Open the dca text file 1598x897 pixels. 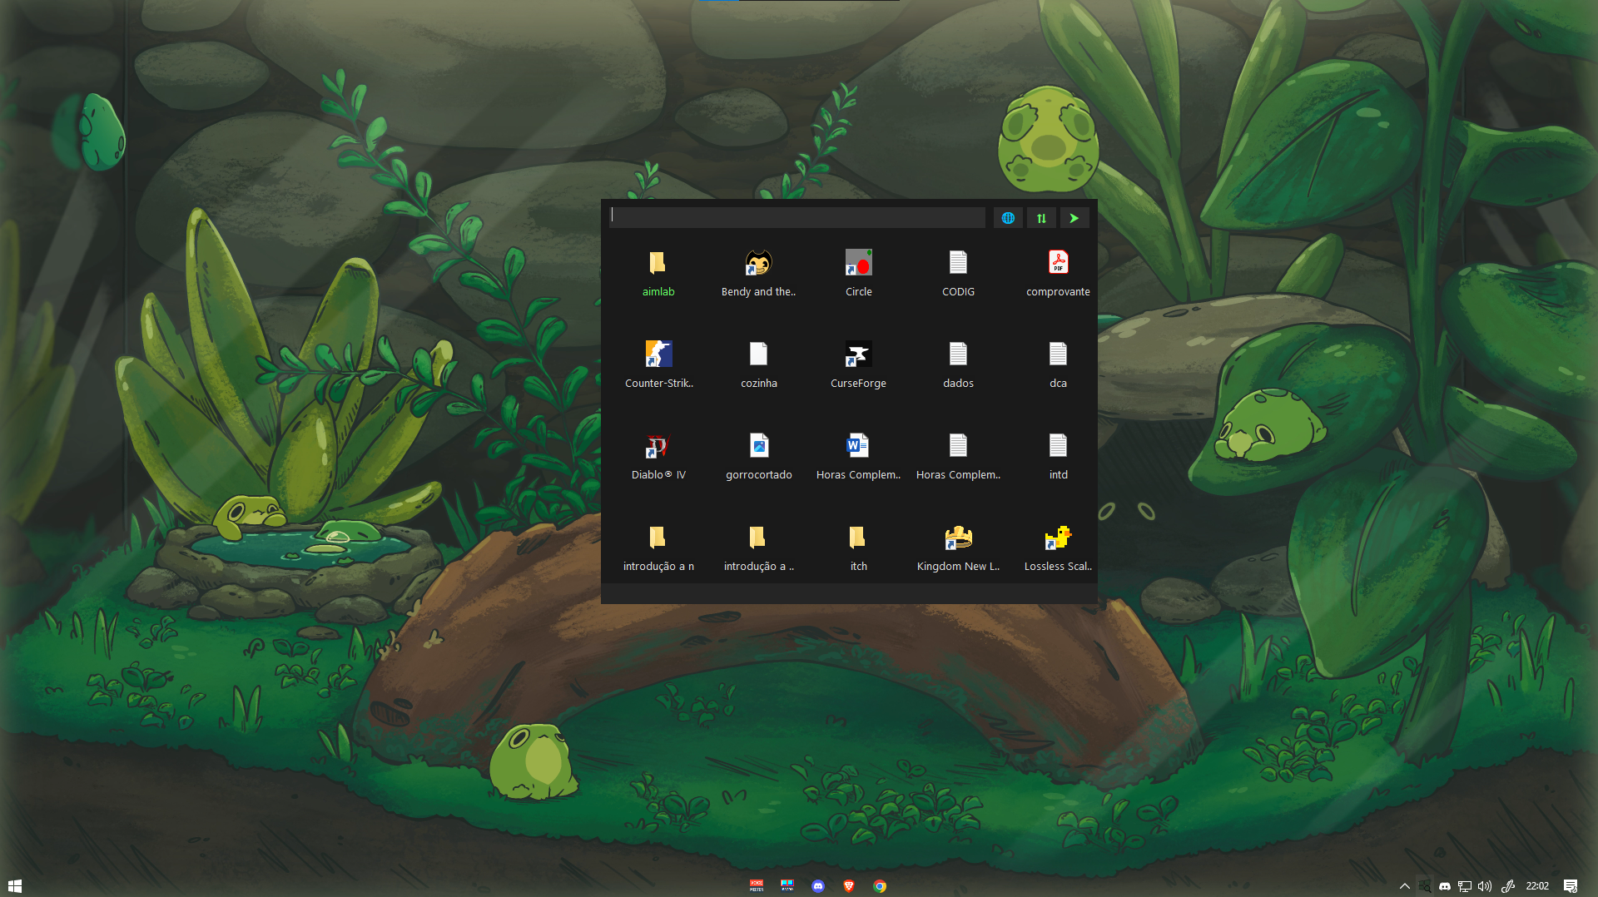[1058, 364]
